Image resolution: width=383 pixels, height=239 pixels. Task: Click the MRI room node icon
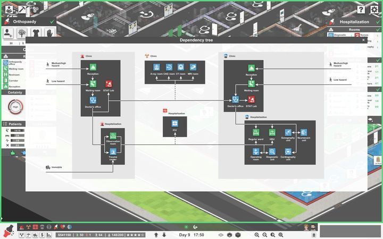coord(193,67)
